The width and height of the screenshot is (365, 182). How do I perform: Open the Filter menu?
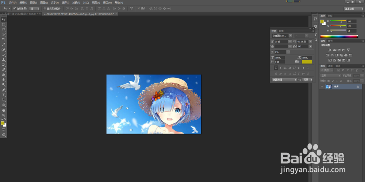click(76, 3)
